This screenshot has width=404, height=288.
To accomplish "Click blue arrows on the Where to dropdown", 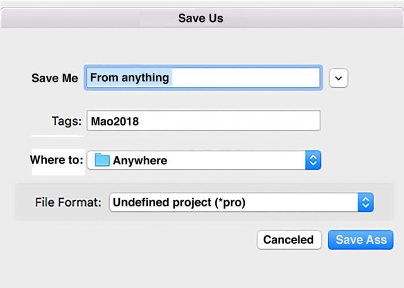I will tap(313, 160).
